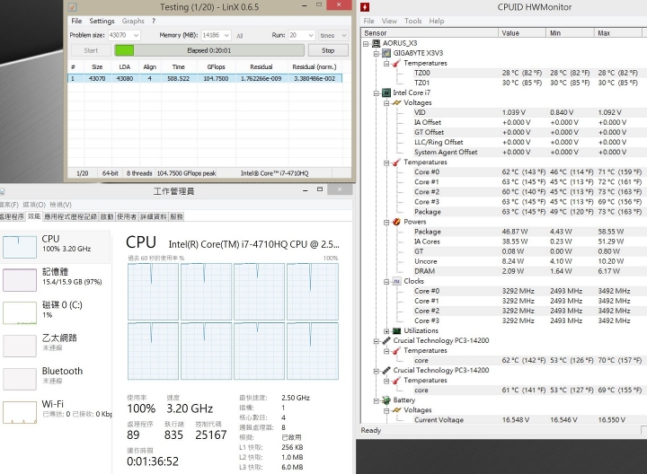The image size is (647, 474).
Task: Collapse the Battery node
Action: point(376,400)
